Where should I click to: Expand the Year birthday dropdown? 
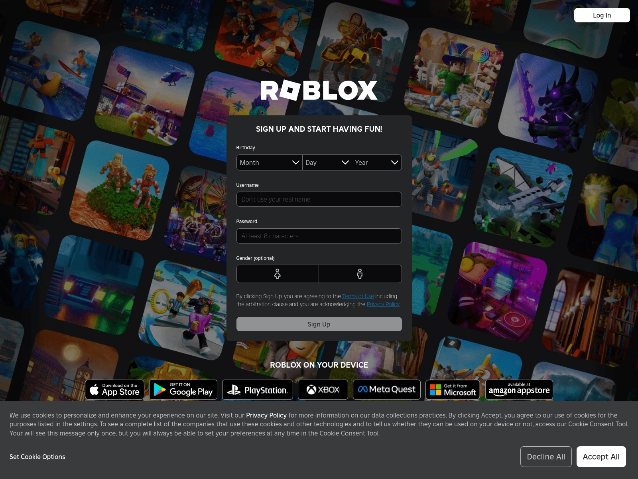pyautogui.click(x=377, y=162)
